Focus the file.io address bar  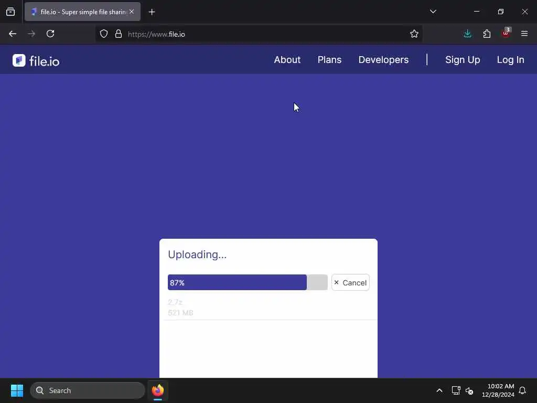pos(259,34)
